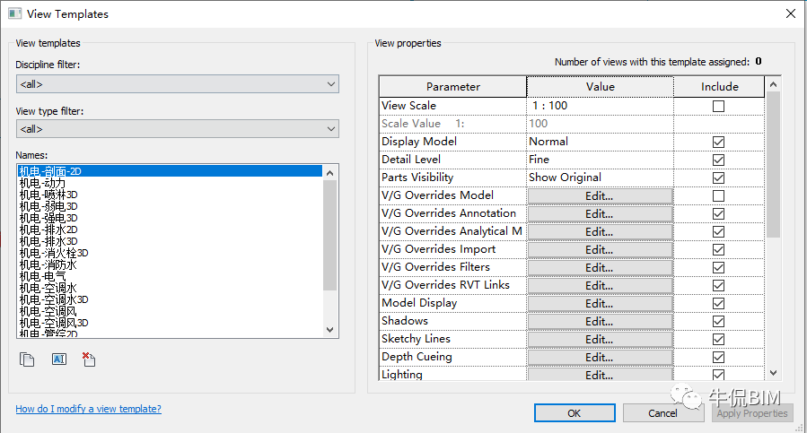This screenshot has height=433, width=807.
Task: Click the Delete view template icon
Action: tap(88, 359)
